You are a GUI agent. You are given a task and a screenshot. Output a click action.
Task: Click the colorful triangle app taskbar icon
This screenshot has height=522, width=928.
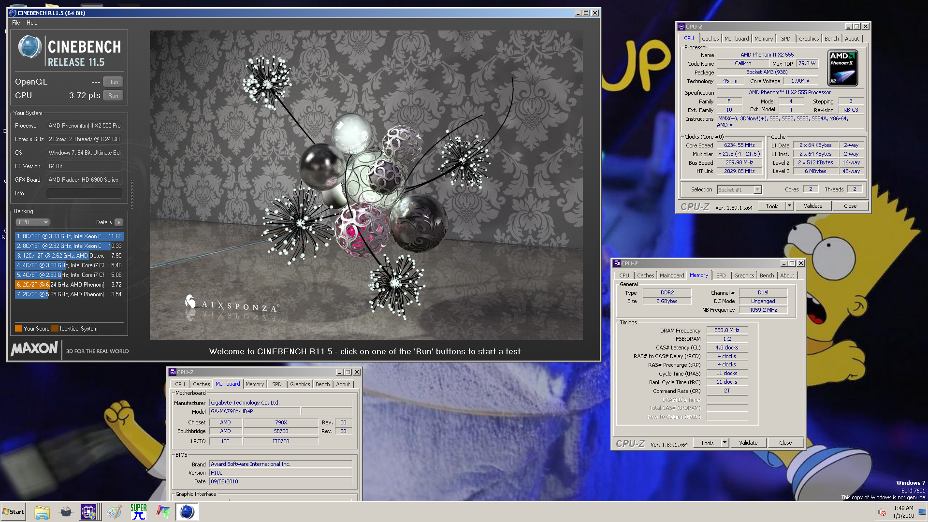click(x=162, y=512)
